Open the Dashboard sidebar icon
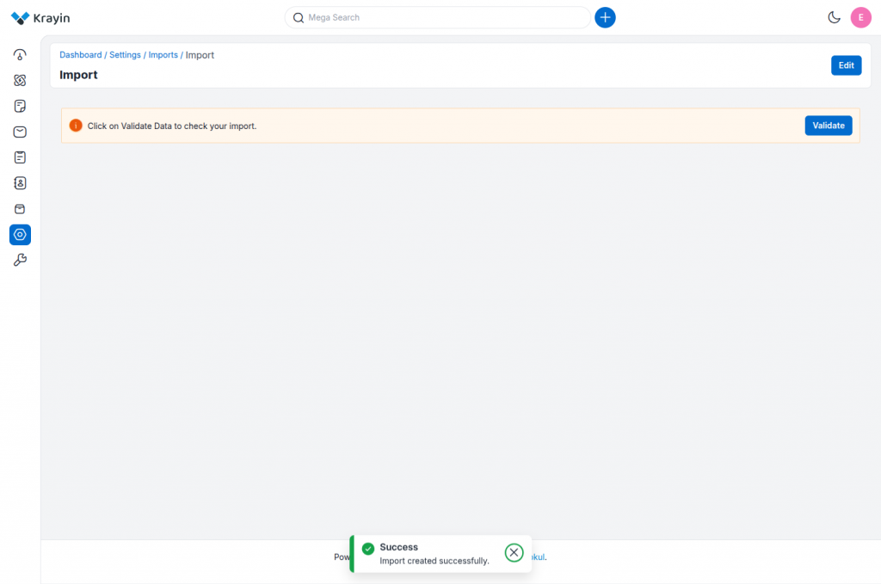Screen dimensions: 881x584 [x=20, y=54]
